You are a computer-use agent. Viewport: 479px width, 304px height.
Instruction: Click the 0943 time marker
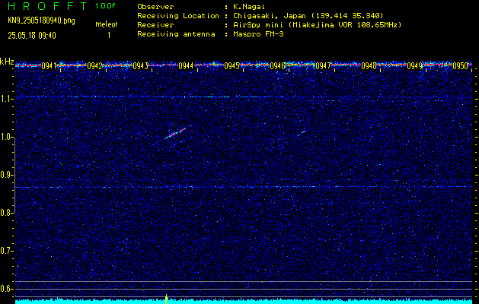[x=140, y=65]
